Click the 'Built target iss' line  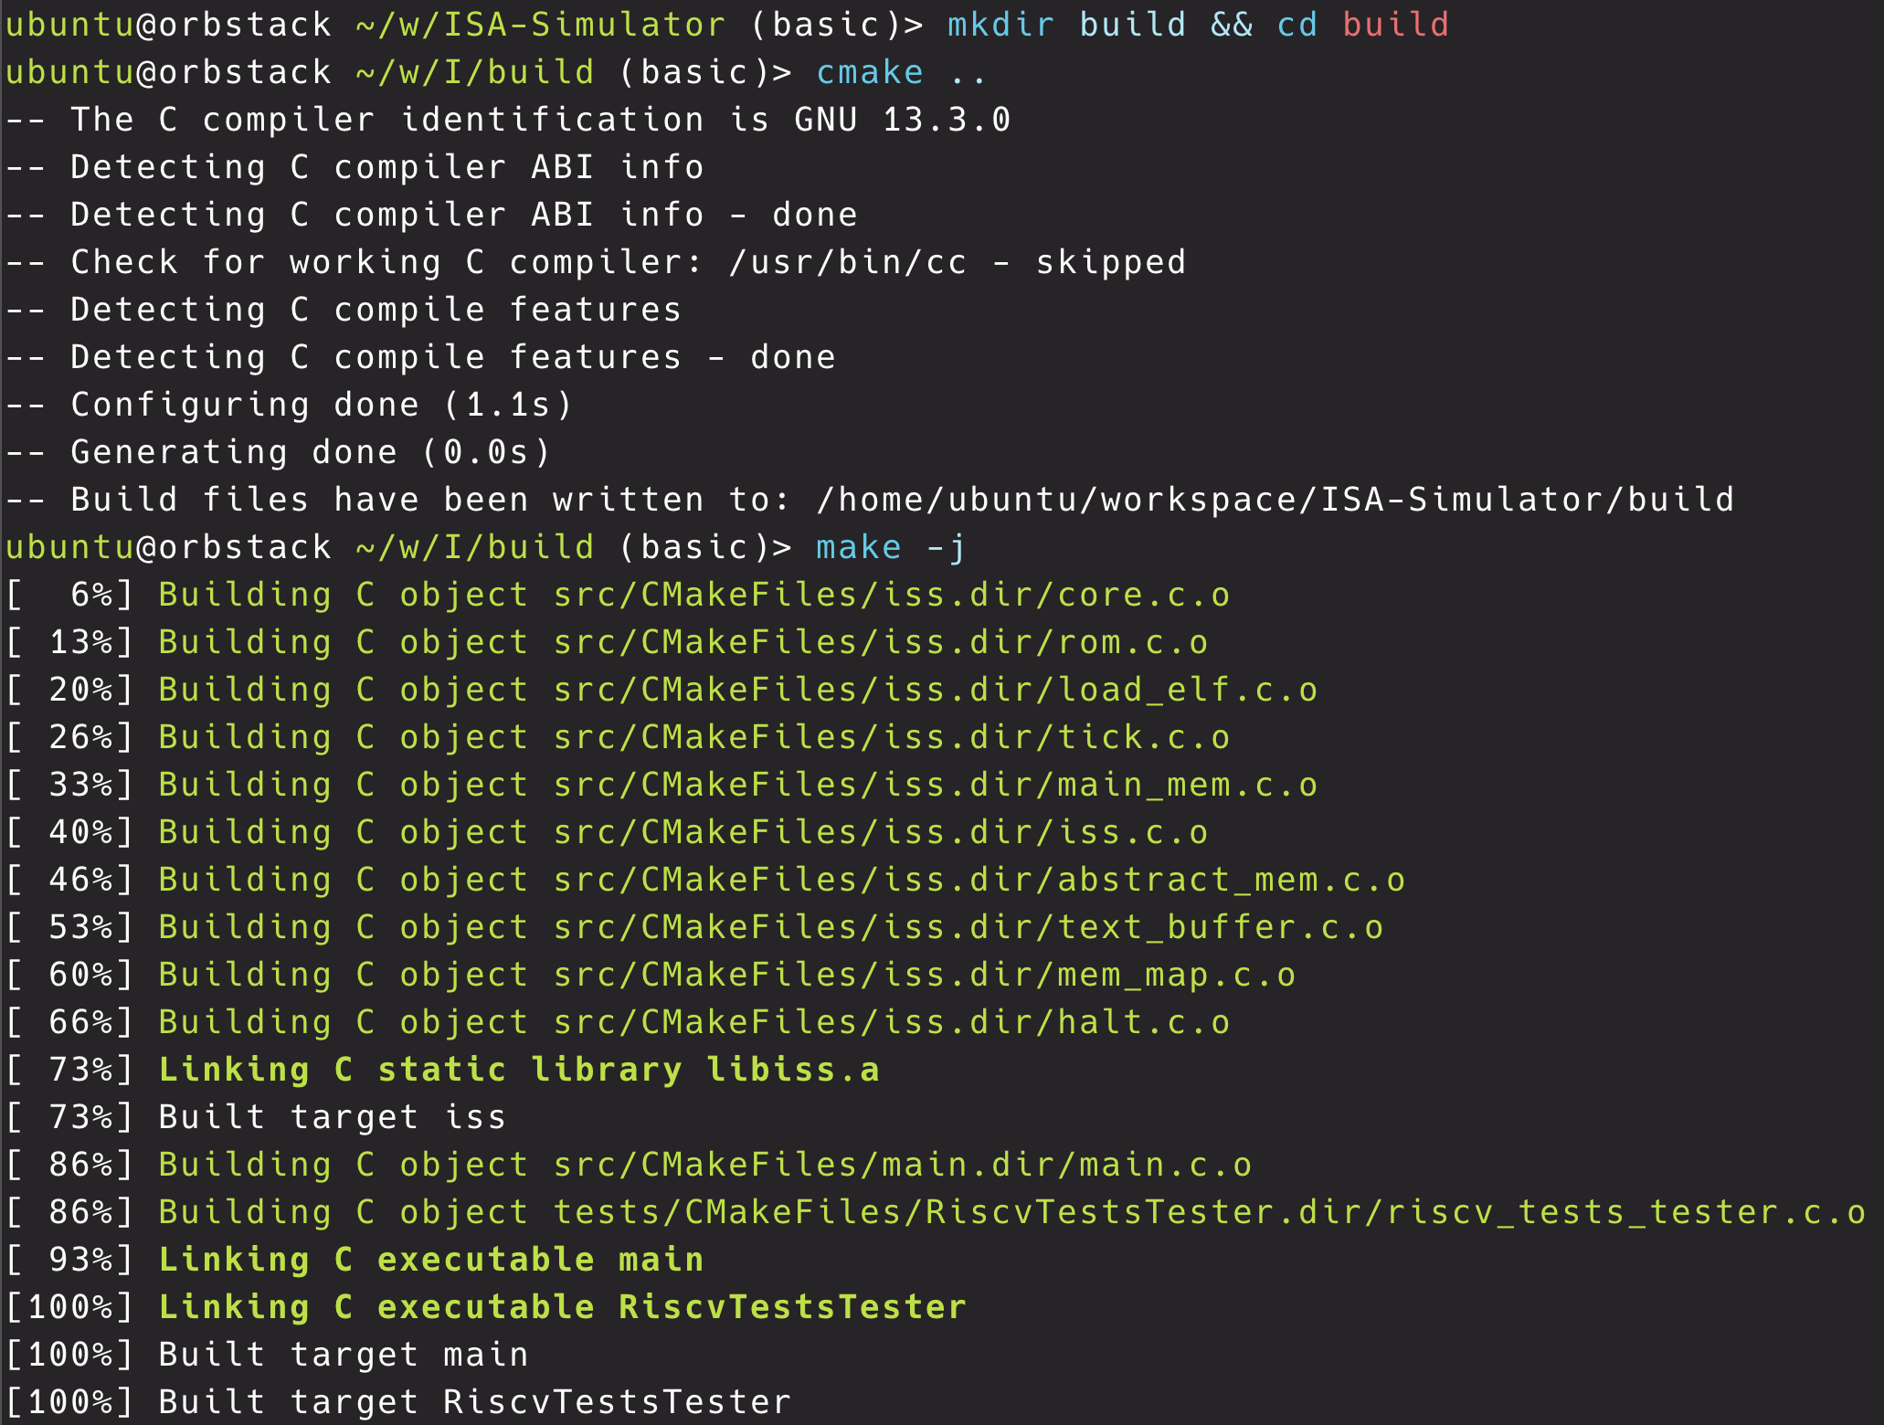tap(332, 1117)
